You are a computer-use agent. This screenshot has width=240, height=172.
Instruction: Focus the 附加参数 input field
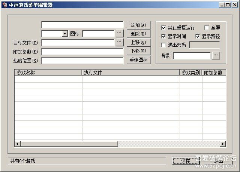pyautogui.click(x=82, y=52)
